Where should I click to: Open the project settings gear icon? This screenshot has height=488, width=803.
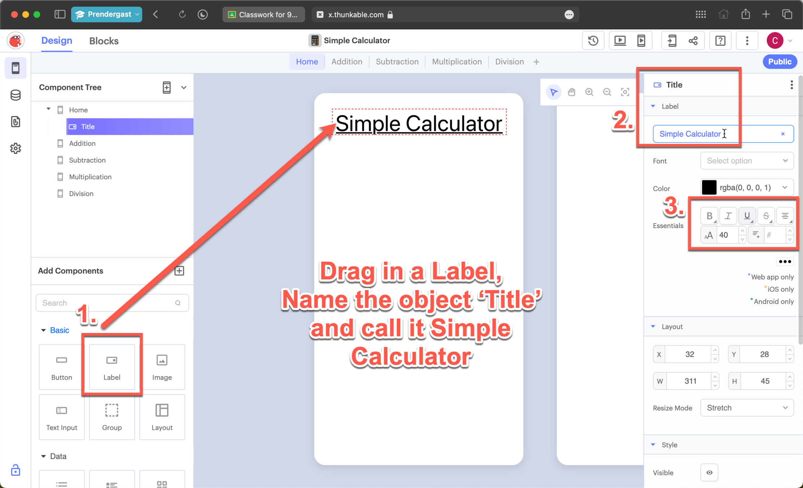pyautogui.click(x=16, y=148)
